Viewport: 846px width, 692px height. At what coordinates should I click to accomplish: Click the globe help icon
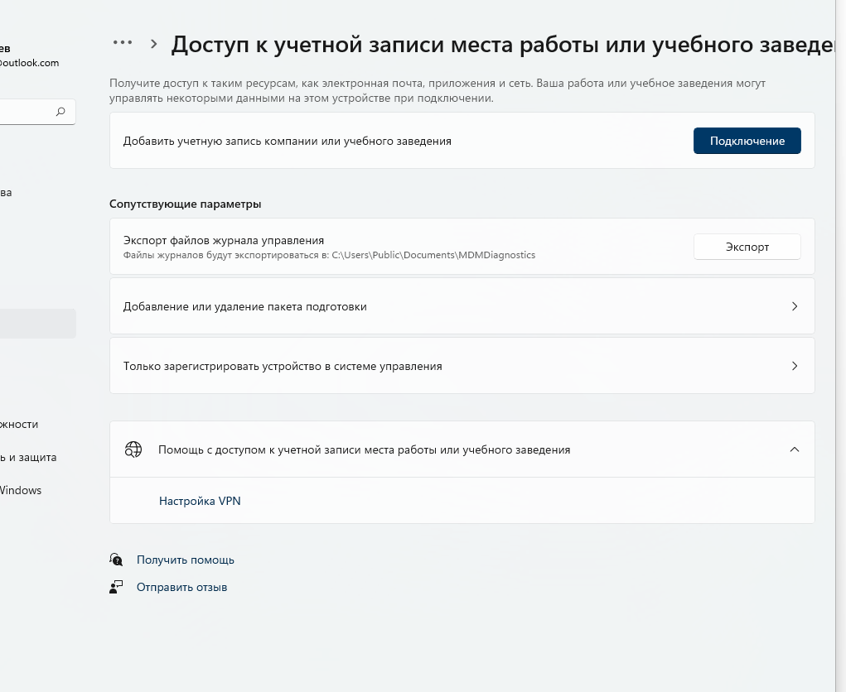click(x=133, y=449)
